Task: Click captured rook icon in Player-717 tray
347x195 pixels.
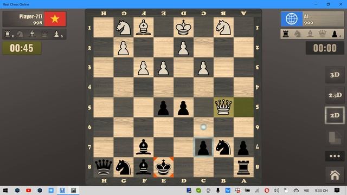Action: click(x=8, y=34)
